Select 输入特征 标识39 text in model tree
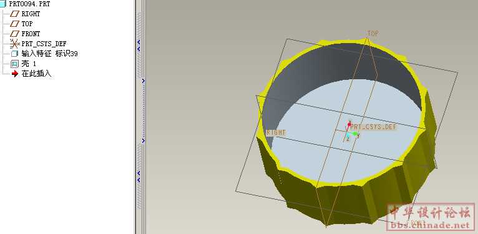The height and width of the screenshot is (234, 478). (50, 54)
